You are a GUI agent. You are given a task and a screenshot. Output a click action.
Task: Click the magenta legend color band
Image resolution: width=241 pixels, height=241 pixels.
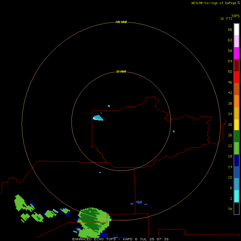[236, 53]
